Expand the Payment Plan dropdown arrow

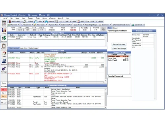59,25
